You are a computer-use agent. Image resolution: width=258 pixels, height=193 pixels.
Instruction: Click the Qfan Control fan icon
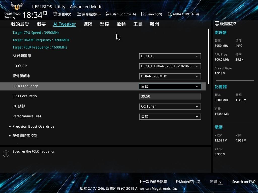pos(108,14)
